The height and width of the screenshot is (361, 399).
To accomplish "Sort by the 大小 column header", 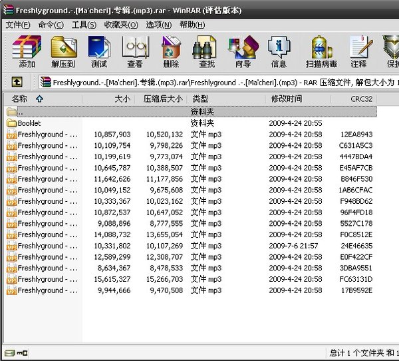I will (x=108, y=99).
